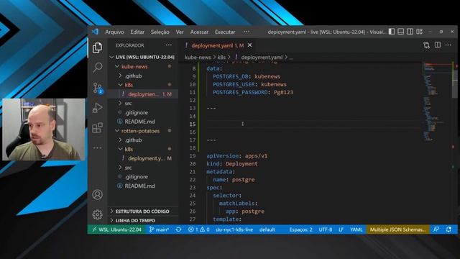
Task: Open the Accounts icon
Action: pyautogui.click(x=98, y=194)
